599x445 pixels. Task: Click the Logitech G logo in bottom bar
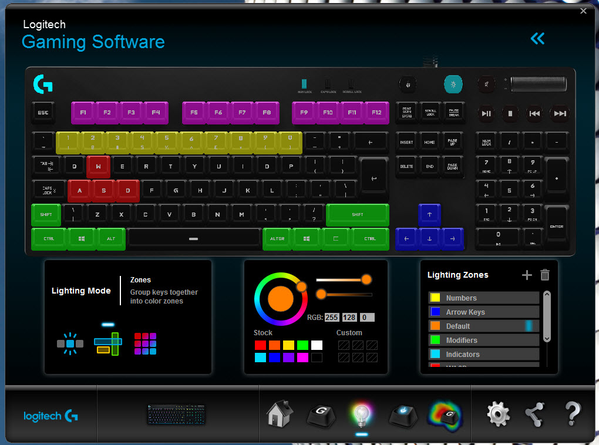click(51, 416)
